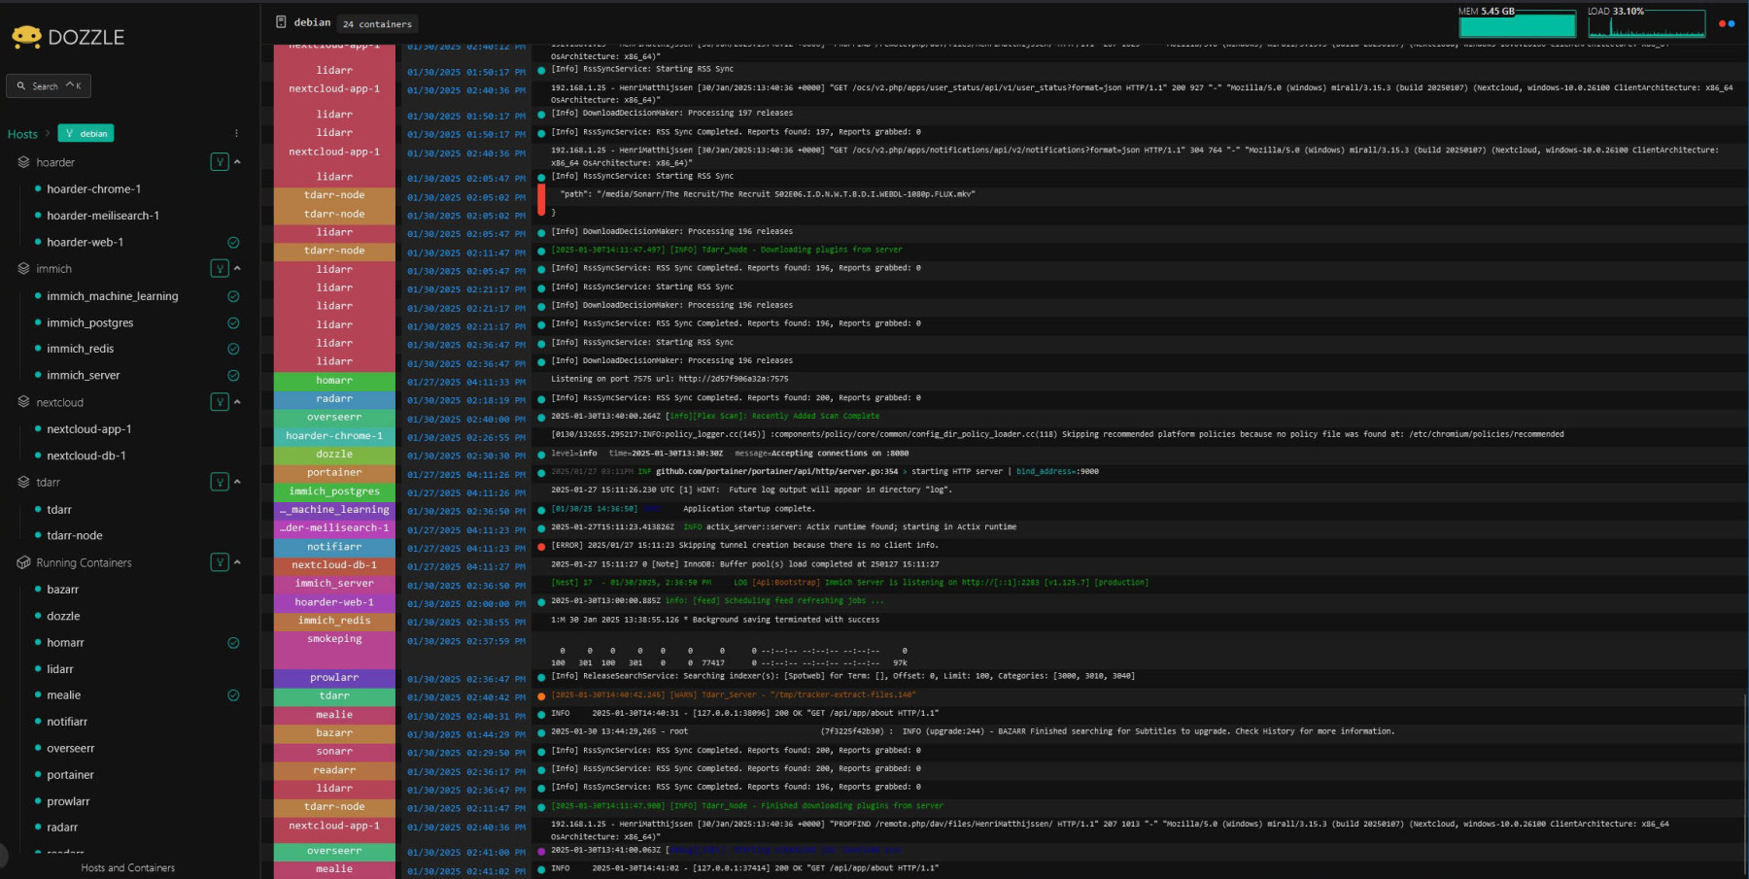1749x879 pixels.
Task: Click the MEM usage bar graph
Action: coord(1517,22)
